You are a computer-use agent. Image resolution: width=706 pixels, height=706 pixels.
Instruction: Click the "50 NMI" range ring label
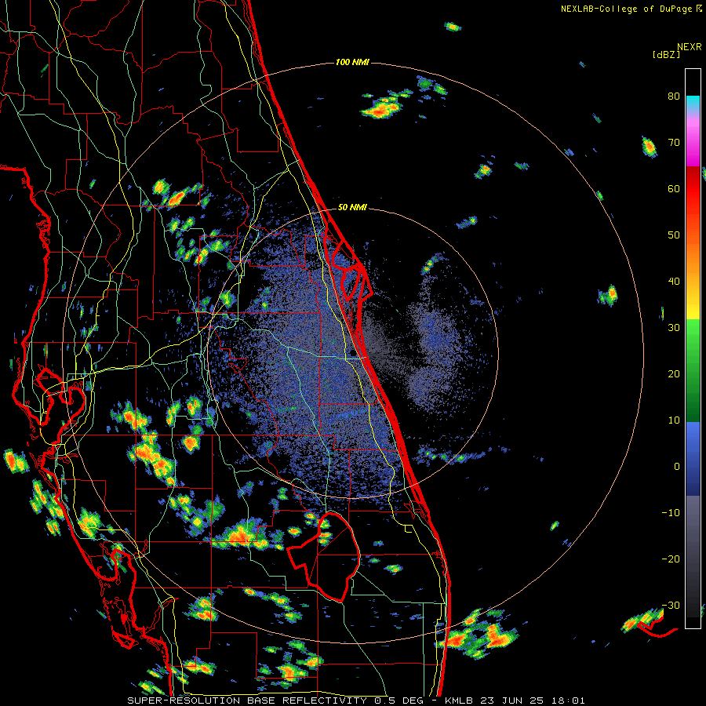352,207
